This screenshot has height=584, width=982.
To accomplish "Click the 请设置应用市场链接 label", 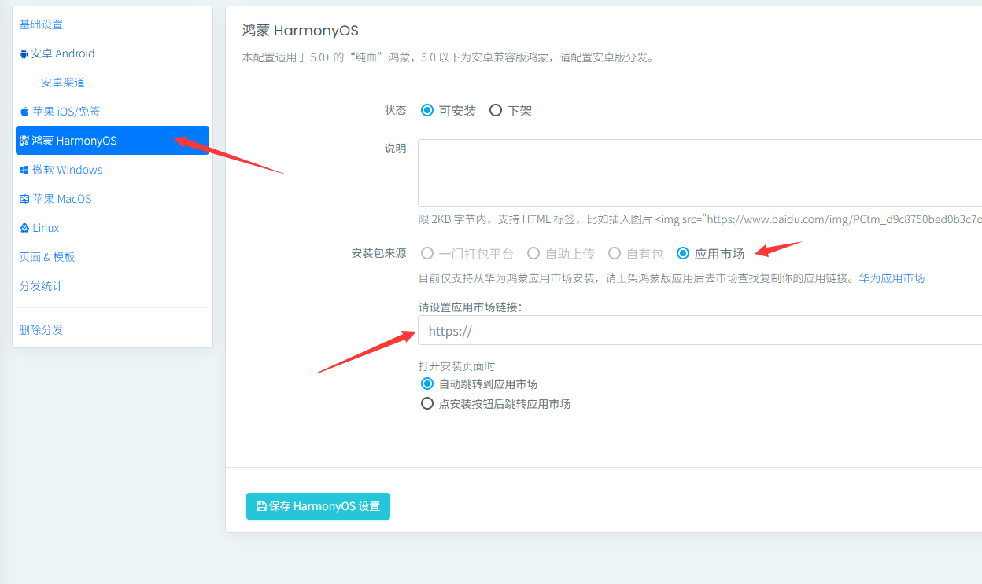I will 470,307.
